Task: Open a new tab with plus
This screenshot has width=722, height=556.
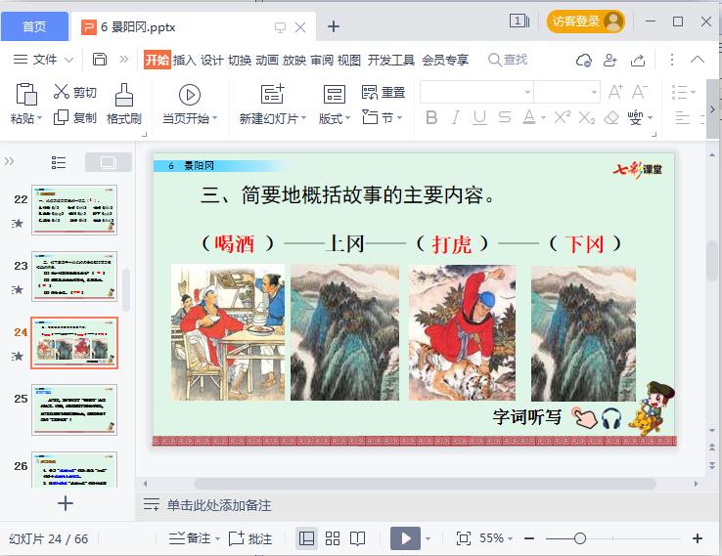Action: point(334,26)
